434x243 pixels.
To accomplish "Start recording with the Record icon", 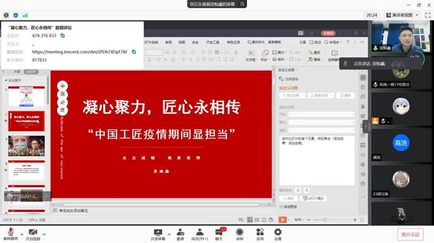I will click(240, 234).
